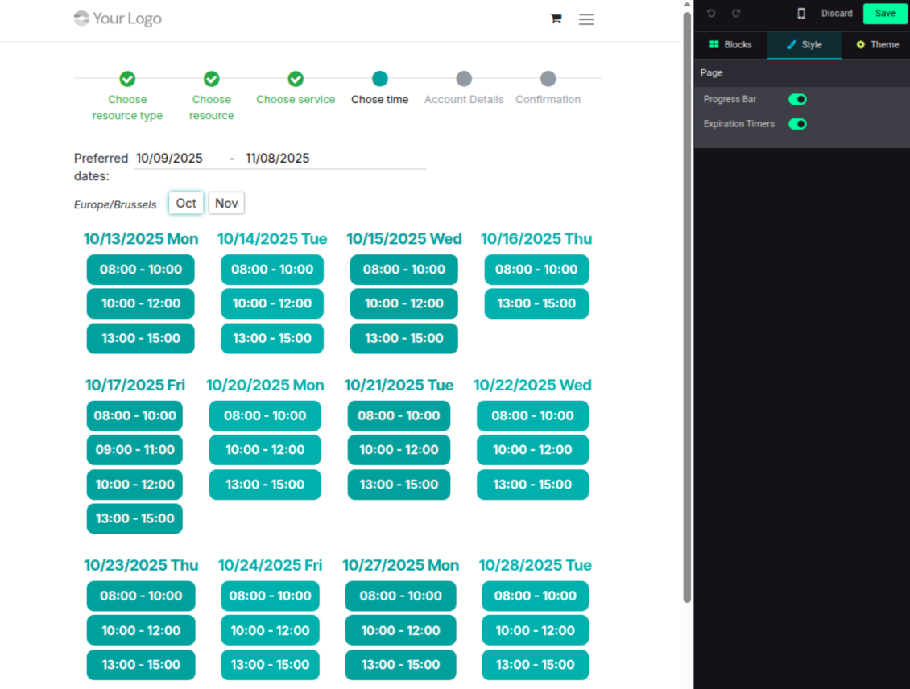The width and height of the screenshot is (910, 689).
Task: Pick 09:00 - 11:00 slot on 10/17/2025
Action: (134, 450)
